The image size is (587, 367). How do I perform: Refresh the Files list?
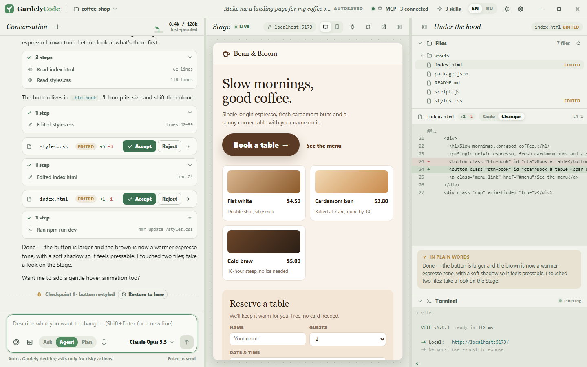click(x=578, y=43)
